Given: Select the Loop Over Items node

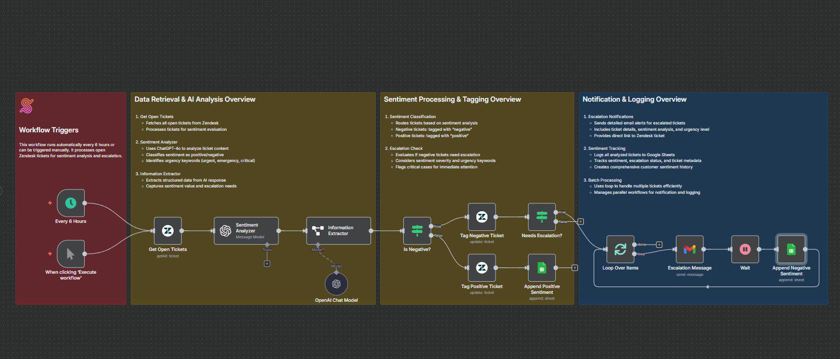Looking at the screenshot, I should pos(620,249).
